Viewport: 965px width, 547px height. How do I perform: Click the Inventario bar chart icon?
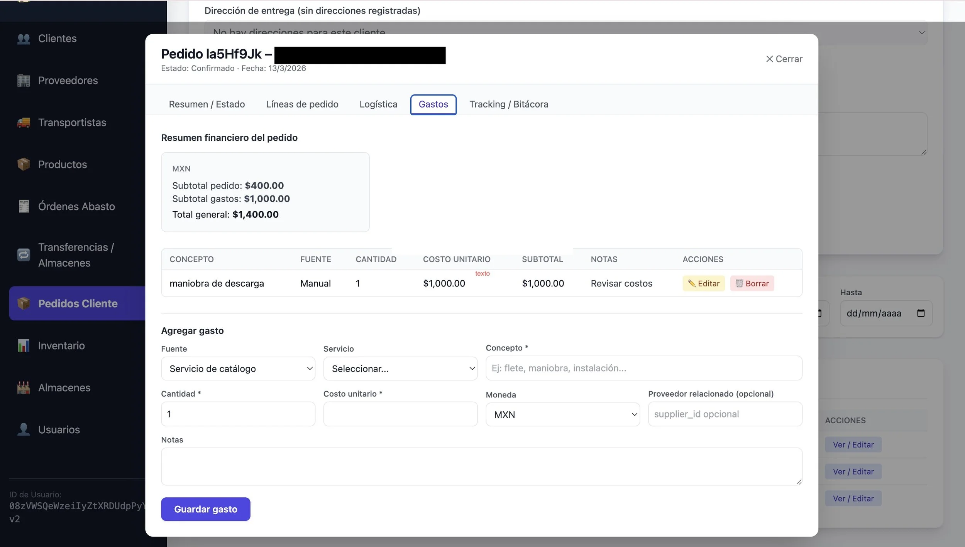tap(24, 346)
